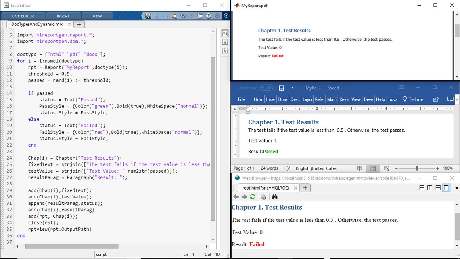
Task: Select the browser tiled grid layout
Action: (422, 188)
